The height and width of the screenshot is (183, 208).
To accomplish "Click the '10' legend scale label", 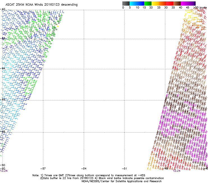I will point(137,8).
